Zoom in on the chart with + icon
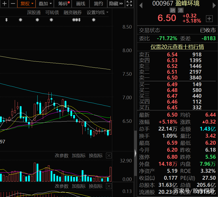Image resolution: width=218 pixels, height=197 pixels. pyautogui.click(x=4, y=4)
